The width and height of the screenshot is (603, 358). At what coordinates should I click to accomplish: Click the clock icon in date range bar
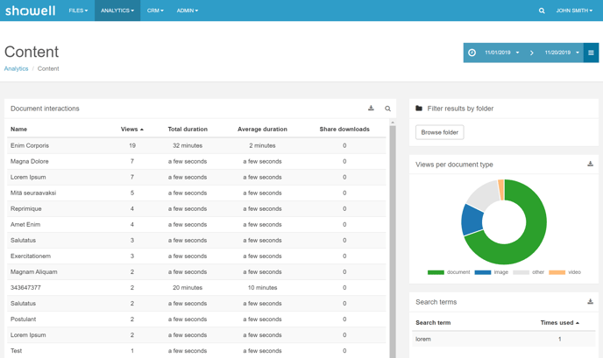472,53
